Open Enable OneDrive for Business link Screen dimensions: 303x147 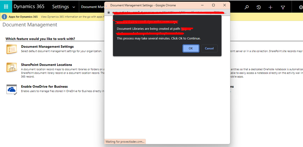pos(44,86)
